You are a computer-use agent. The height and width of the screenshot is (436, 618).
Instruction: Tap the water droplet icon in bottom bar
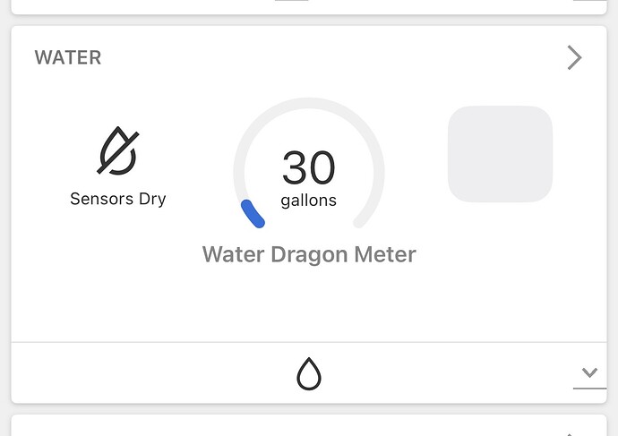pos(309,373)
